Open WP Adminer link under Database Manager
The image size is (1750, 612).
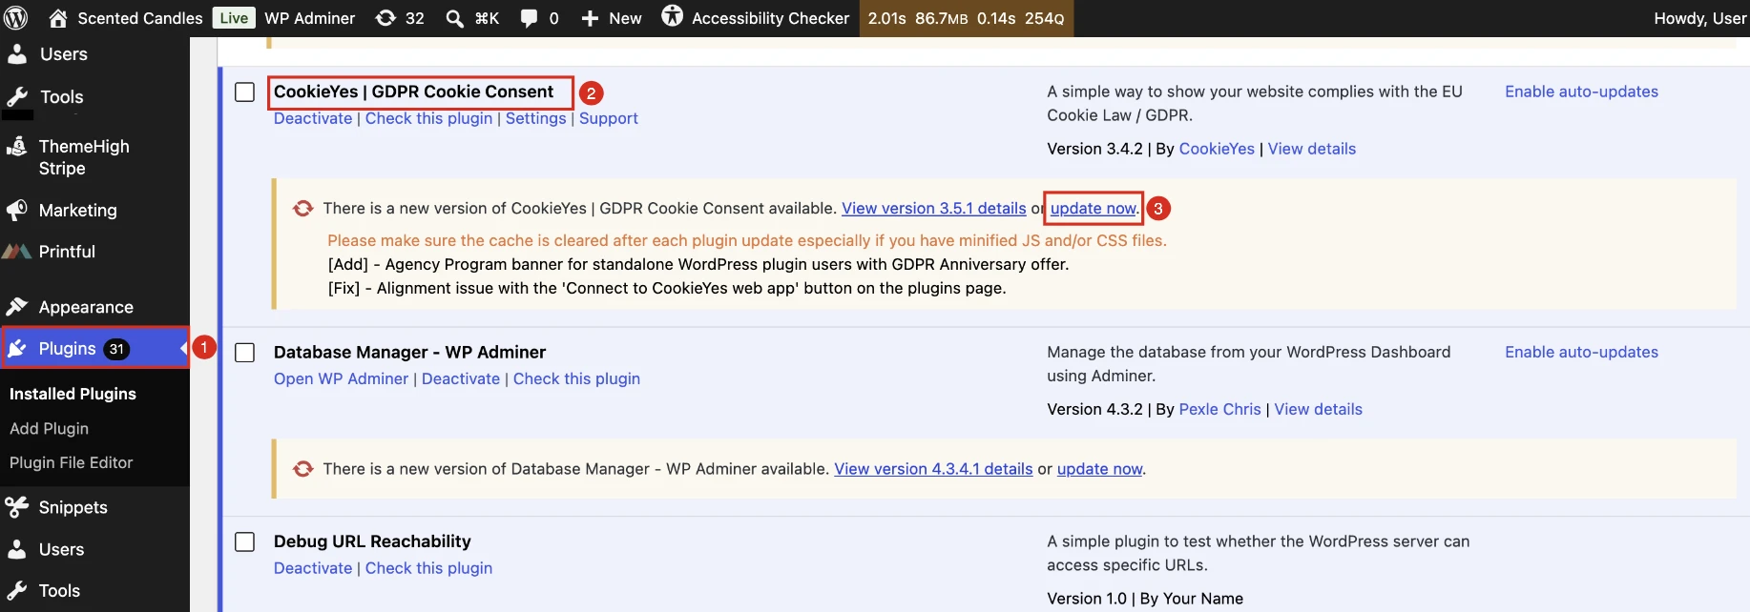(x=341, y=378)
